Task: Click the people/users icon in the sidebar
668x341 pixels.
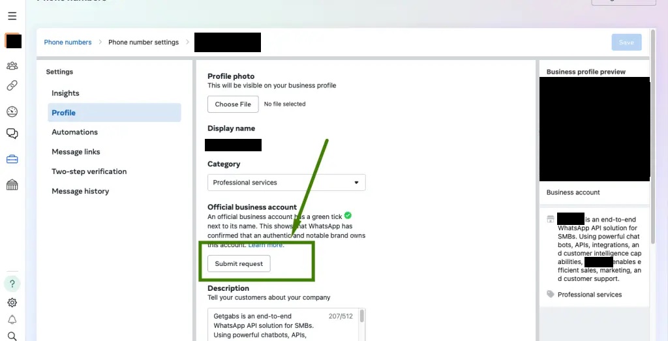Action: click(12, 66)
